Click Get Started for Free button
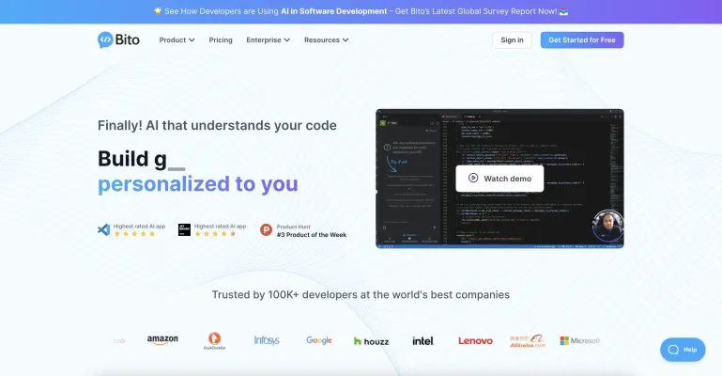This screenshot has width=722, height=376. 582,40
